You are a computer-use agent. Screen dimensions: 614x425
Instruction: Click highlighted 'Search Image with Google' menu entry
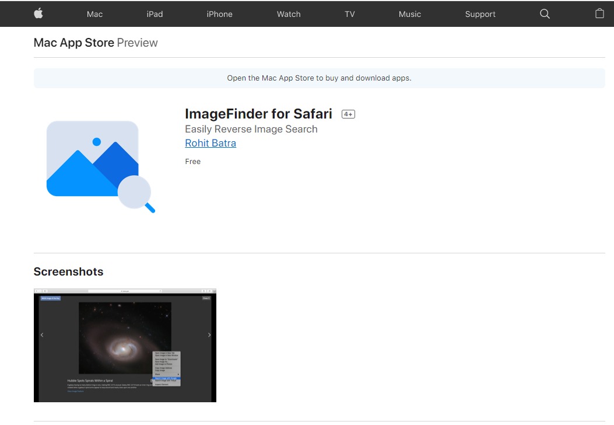coord(167,378)
